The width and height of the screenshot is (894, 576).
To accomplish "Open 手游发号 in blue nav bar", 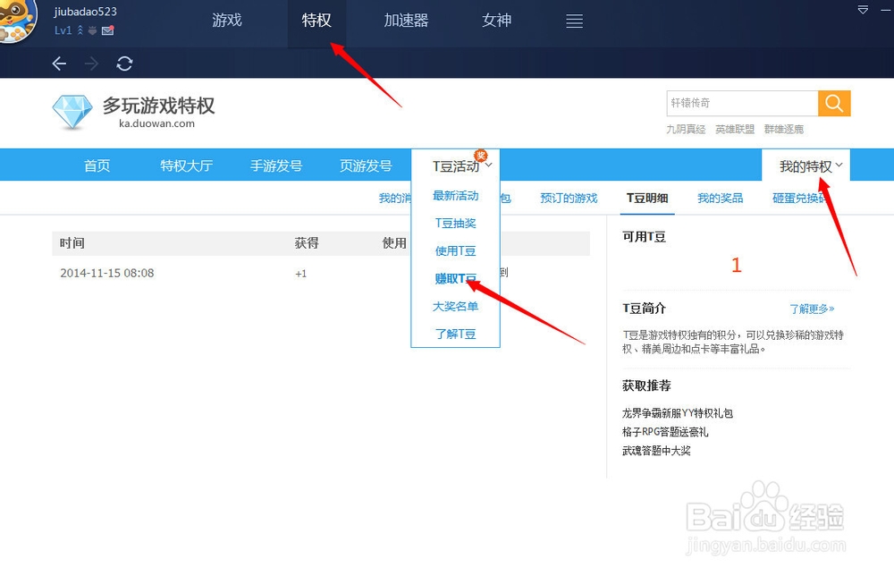I will coord(276,165).
